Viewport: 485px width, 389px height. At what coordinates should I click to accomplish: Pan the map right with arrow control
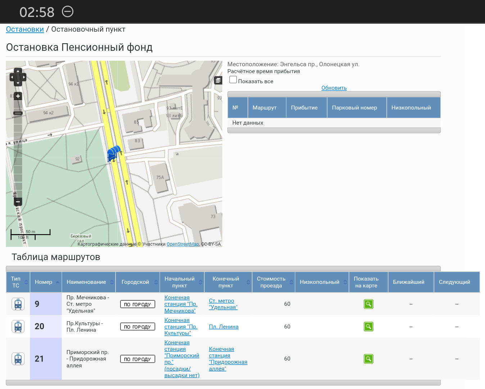click(24, 77)
